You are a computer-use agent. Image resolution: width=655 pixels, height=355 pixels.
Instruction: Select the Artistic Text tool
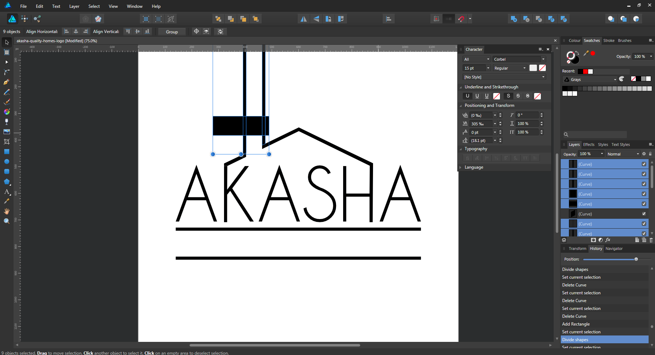click(x=7, y=192)
